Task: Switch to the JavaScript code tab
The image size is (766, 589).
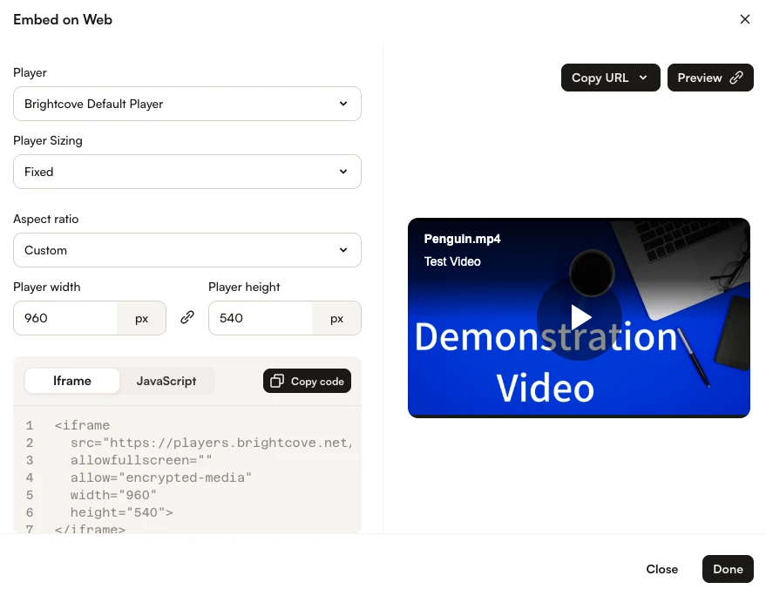Action: 166,381
